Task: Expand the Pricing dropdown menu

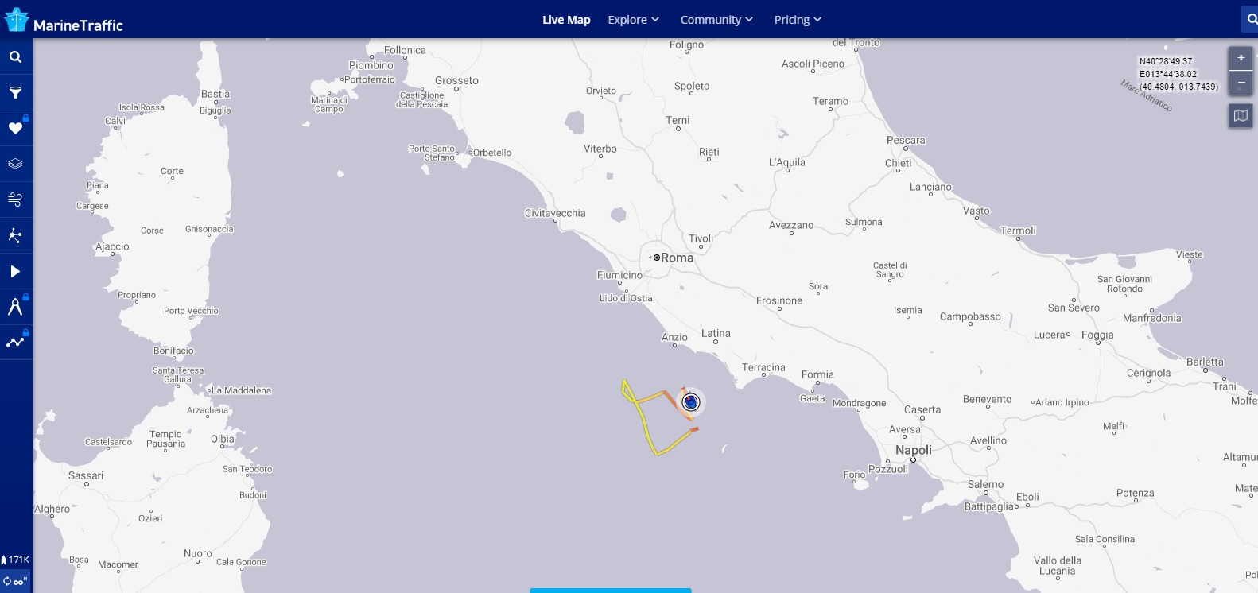Action: coord(798,20)
